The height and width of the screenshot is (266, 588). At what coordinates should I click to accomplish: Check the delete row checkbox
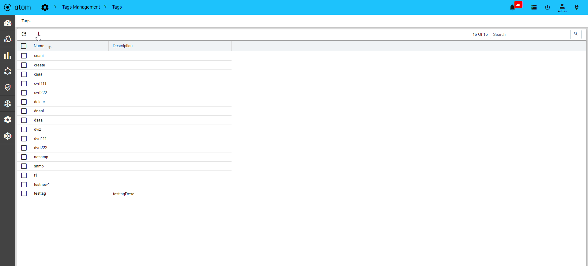click(24, 102)
